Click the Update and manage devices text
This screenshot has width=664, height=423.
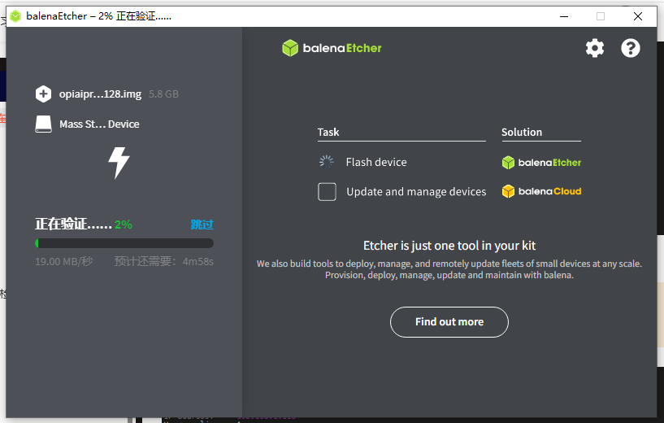click(416, 192)
